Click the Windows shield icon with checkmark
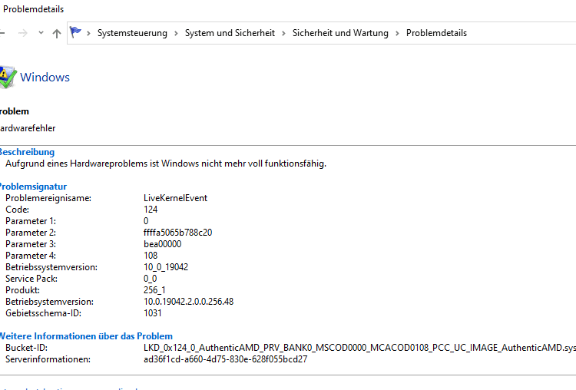Image resolution: width=576 pixels, height=390 pixels. (8, 77)
